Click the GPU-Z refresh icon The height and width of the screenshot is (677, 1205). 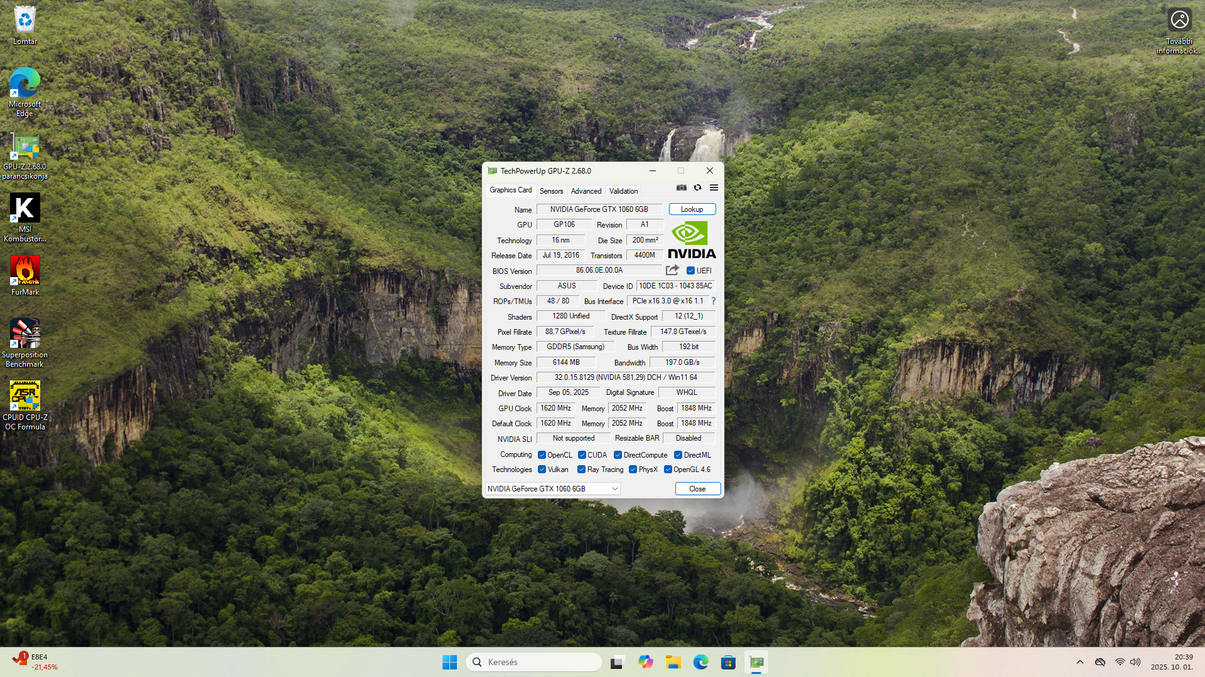tap(697, 187)
